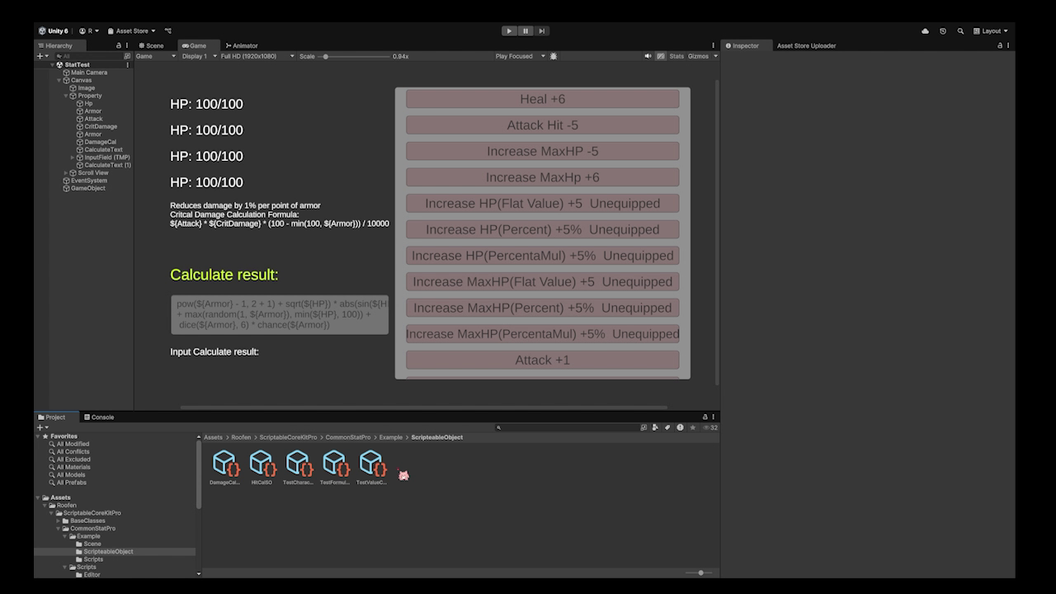Expand the Scroll View object in Hierarchy
This screenshot has height=594, width=1056.
66,172
